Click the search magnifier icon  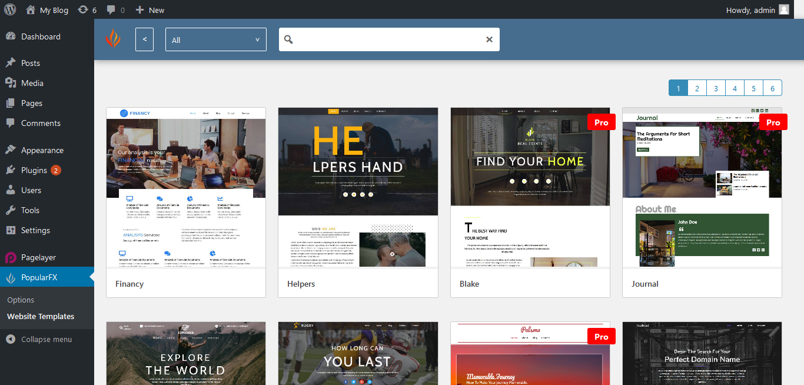click(288, 39)
